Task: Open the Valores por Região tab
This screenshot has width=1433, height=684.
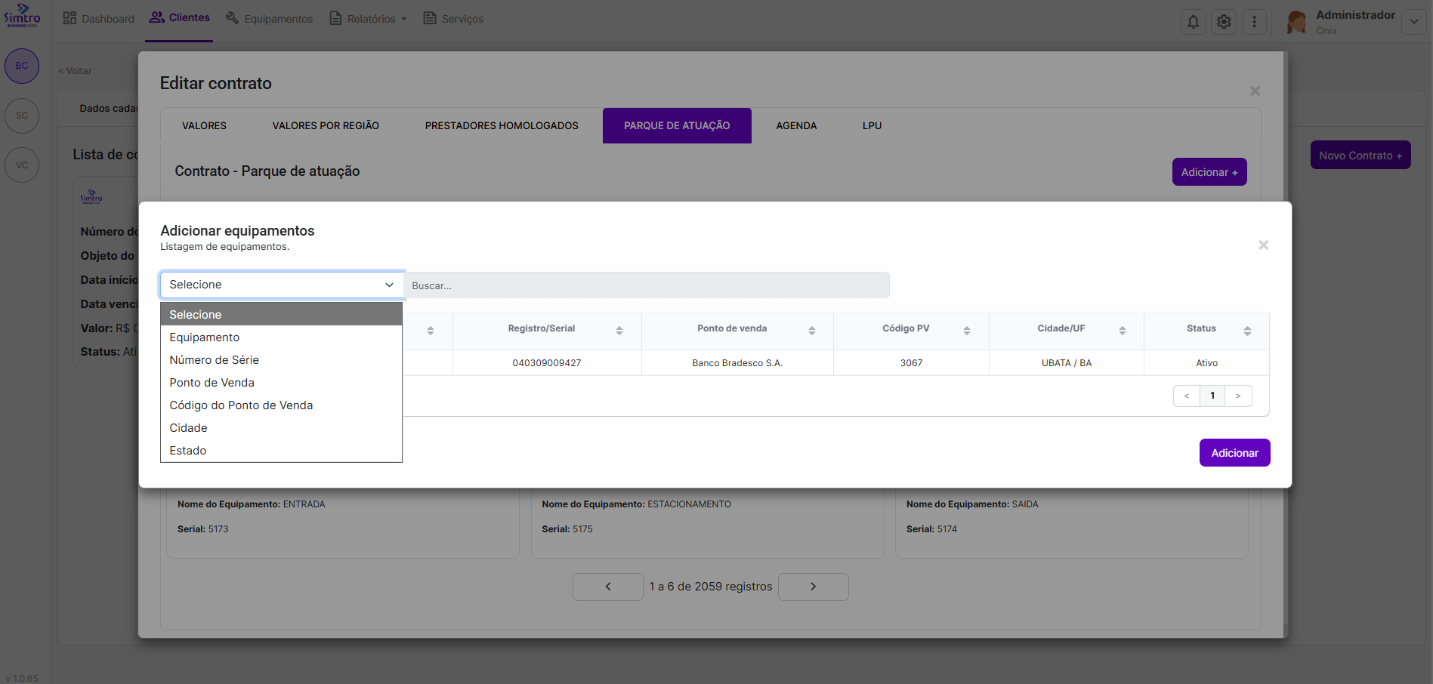Action: (326, 126)
